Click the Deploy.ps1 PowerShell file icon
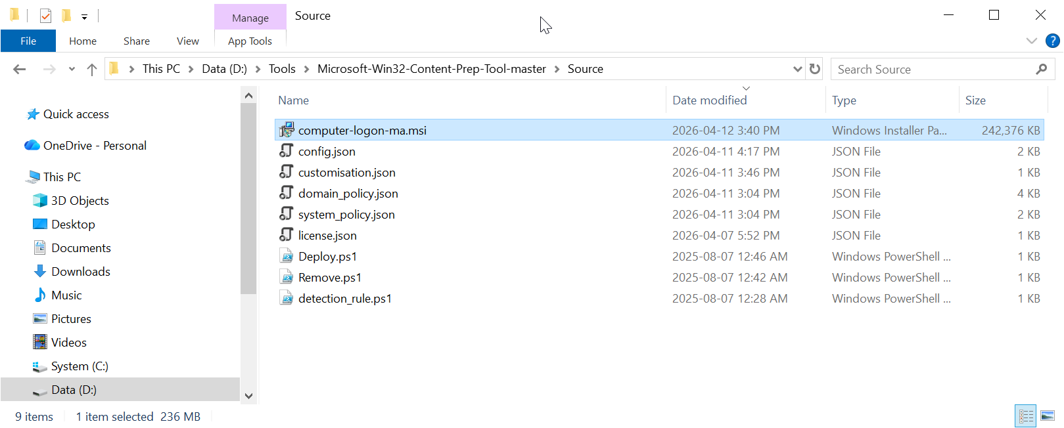1064x428 pixels. pyautogui.click(x=287, y=257)
